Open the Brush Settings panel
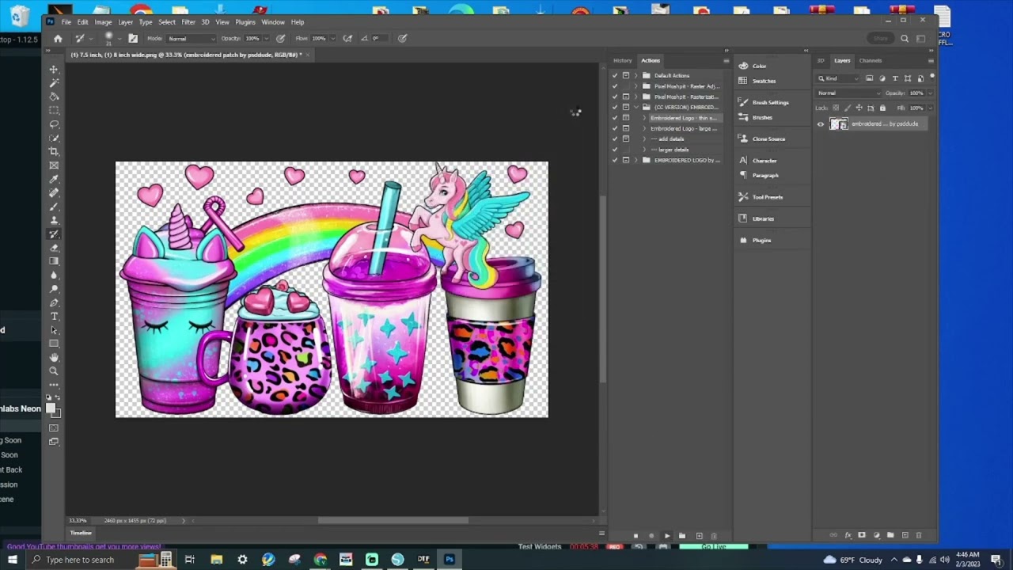The width and height of the screenshot is (1013, 570). tap(770, 102)
